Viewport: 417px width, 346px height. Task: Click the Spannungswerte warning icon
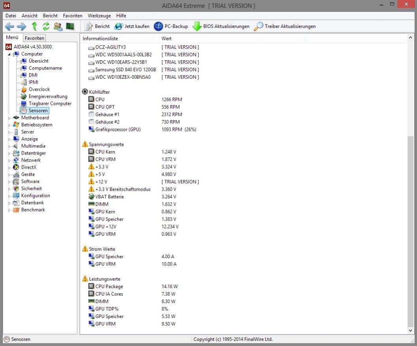click(85, 144)
